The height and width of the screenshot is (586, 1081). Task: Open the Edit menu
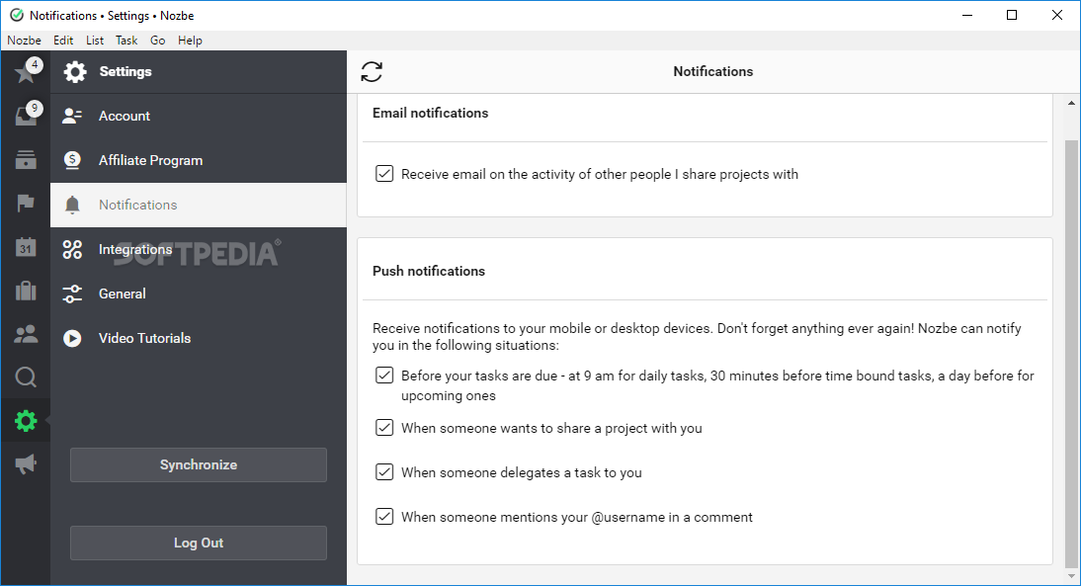[63, 40]
